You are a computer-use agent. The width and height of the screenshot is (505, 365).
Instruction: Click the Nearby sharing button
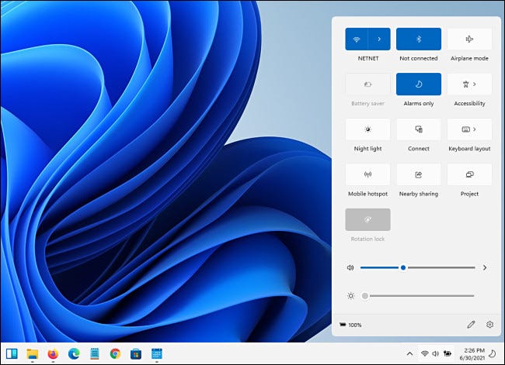click(x=419, y=174)
